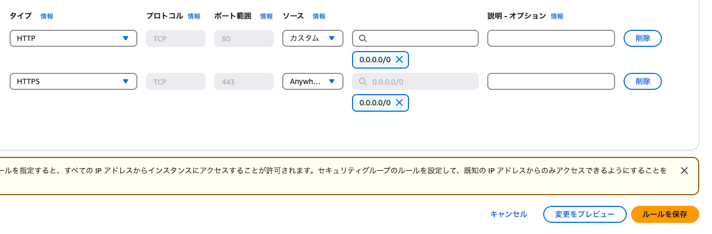Viewport: 712px width, 234px height.
Task: Click 情報 link next to 説明 - オプション
Action: tap(557, 16)
